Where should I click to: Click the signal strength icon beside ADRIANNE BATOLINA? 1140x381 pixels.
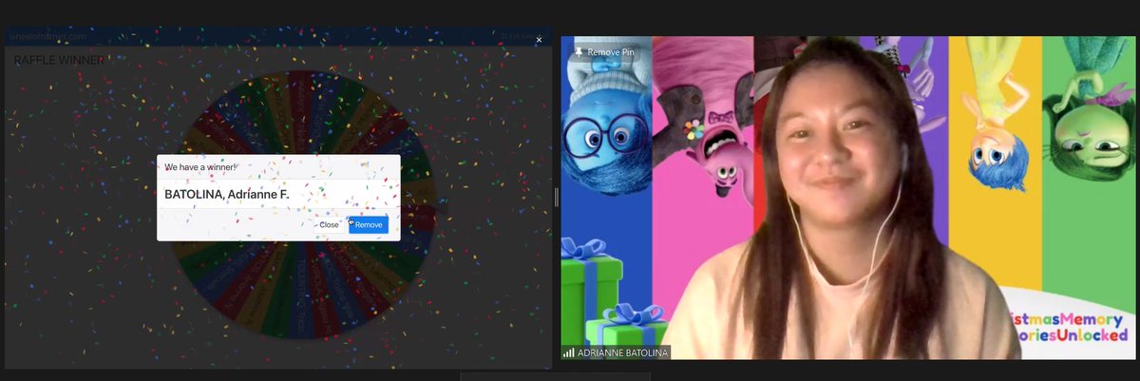[x=568, y=352]
